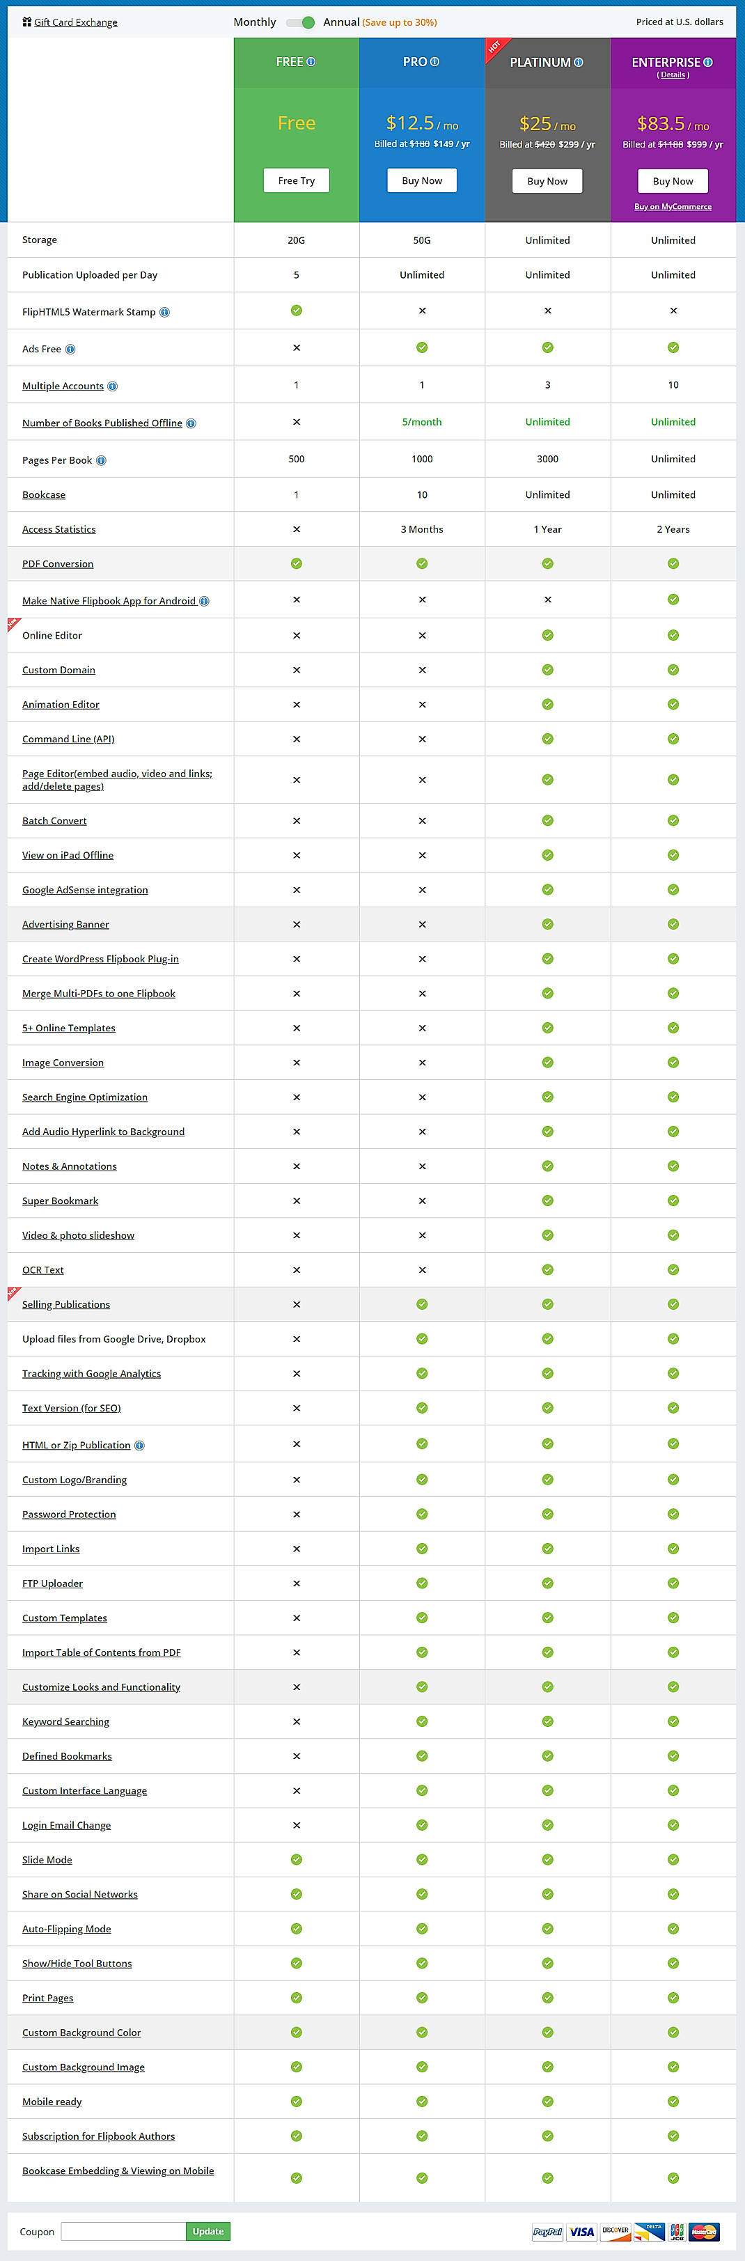
Task: Click the ENTERPRISE plan info icon
Action: click(x=709, y=62)
